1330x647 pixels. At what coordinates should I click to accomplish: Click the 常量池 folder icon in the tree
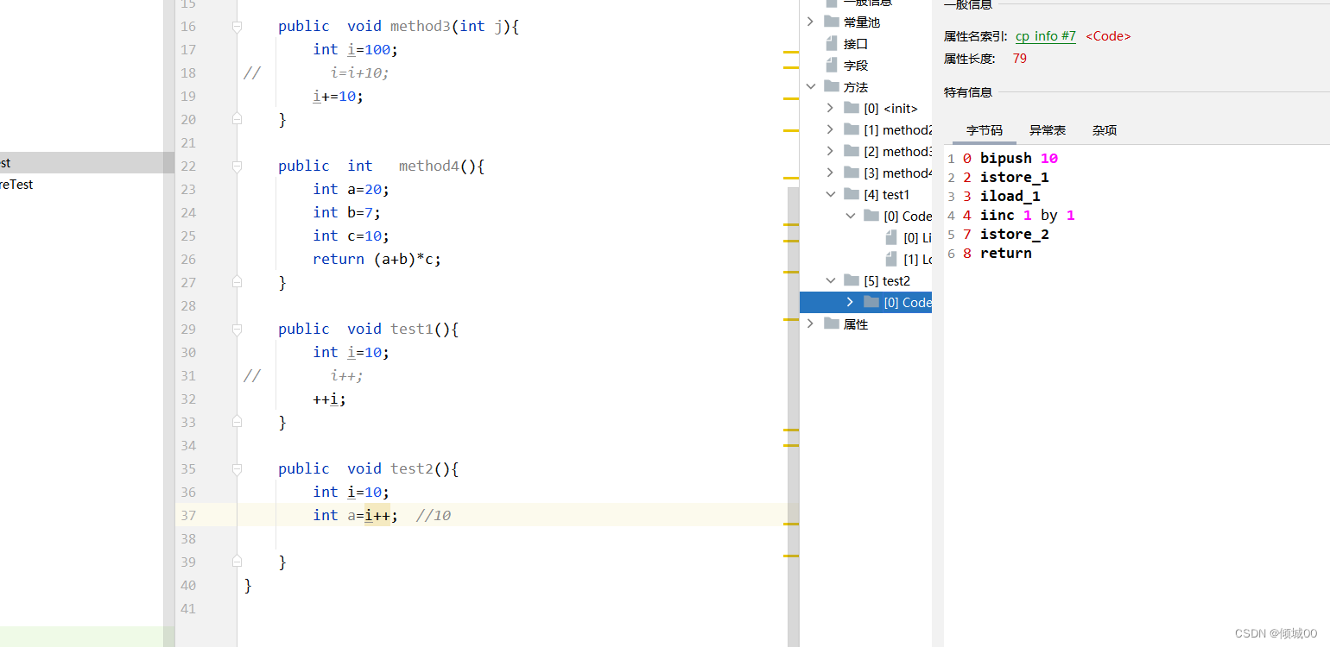click(832, 22)
